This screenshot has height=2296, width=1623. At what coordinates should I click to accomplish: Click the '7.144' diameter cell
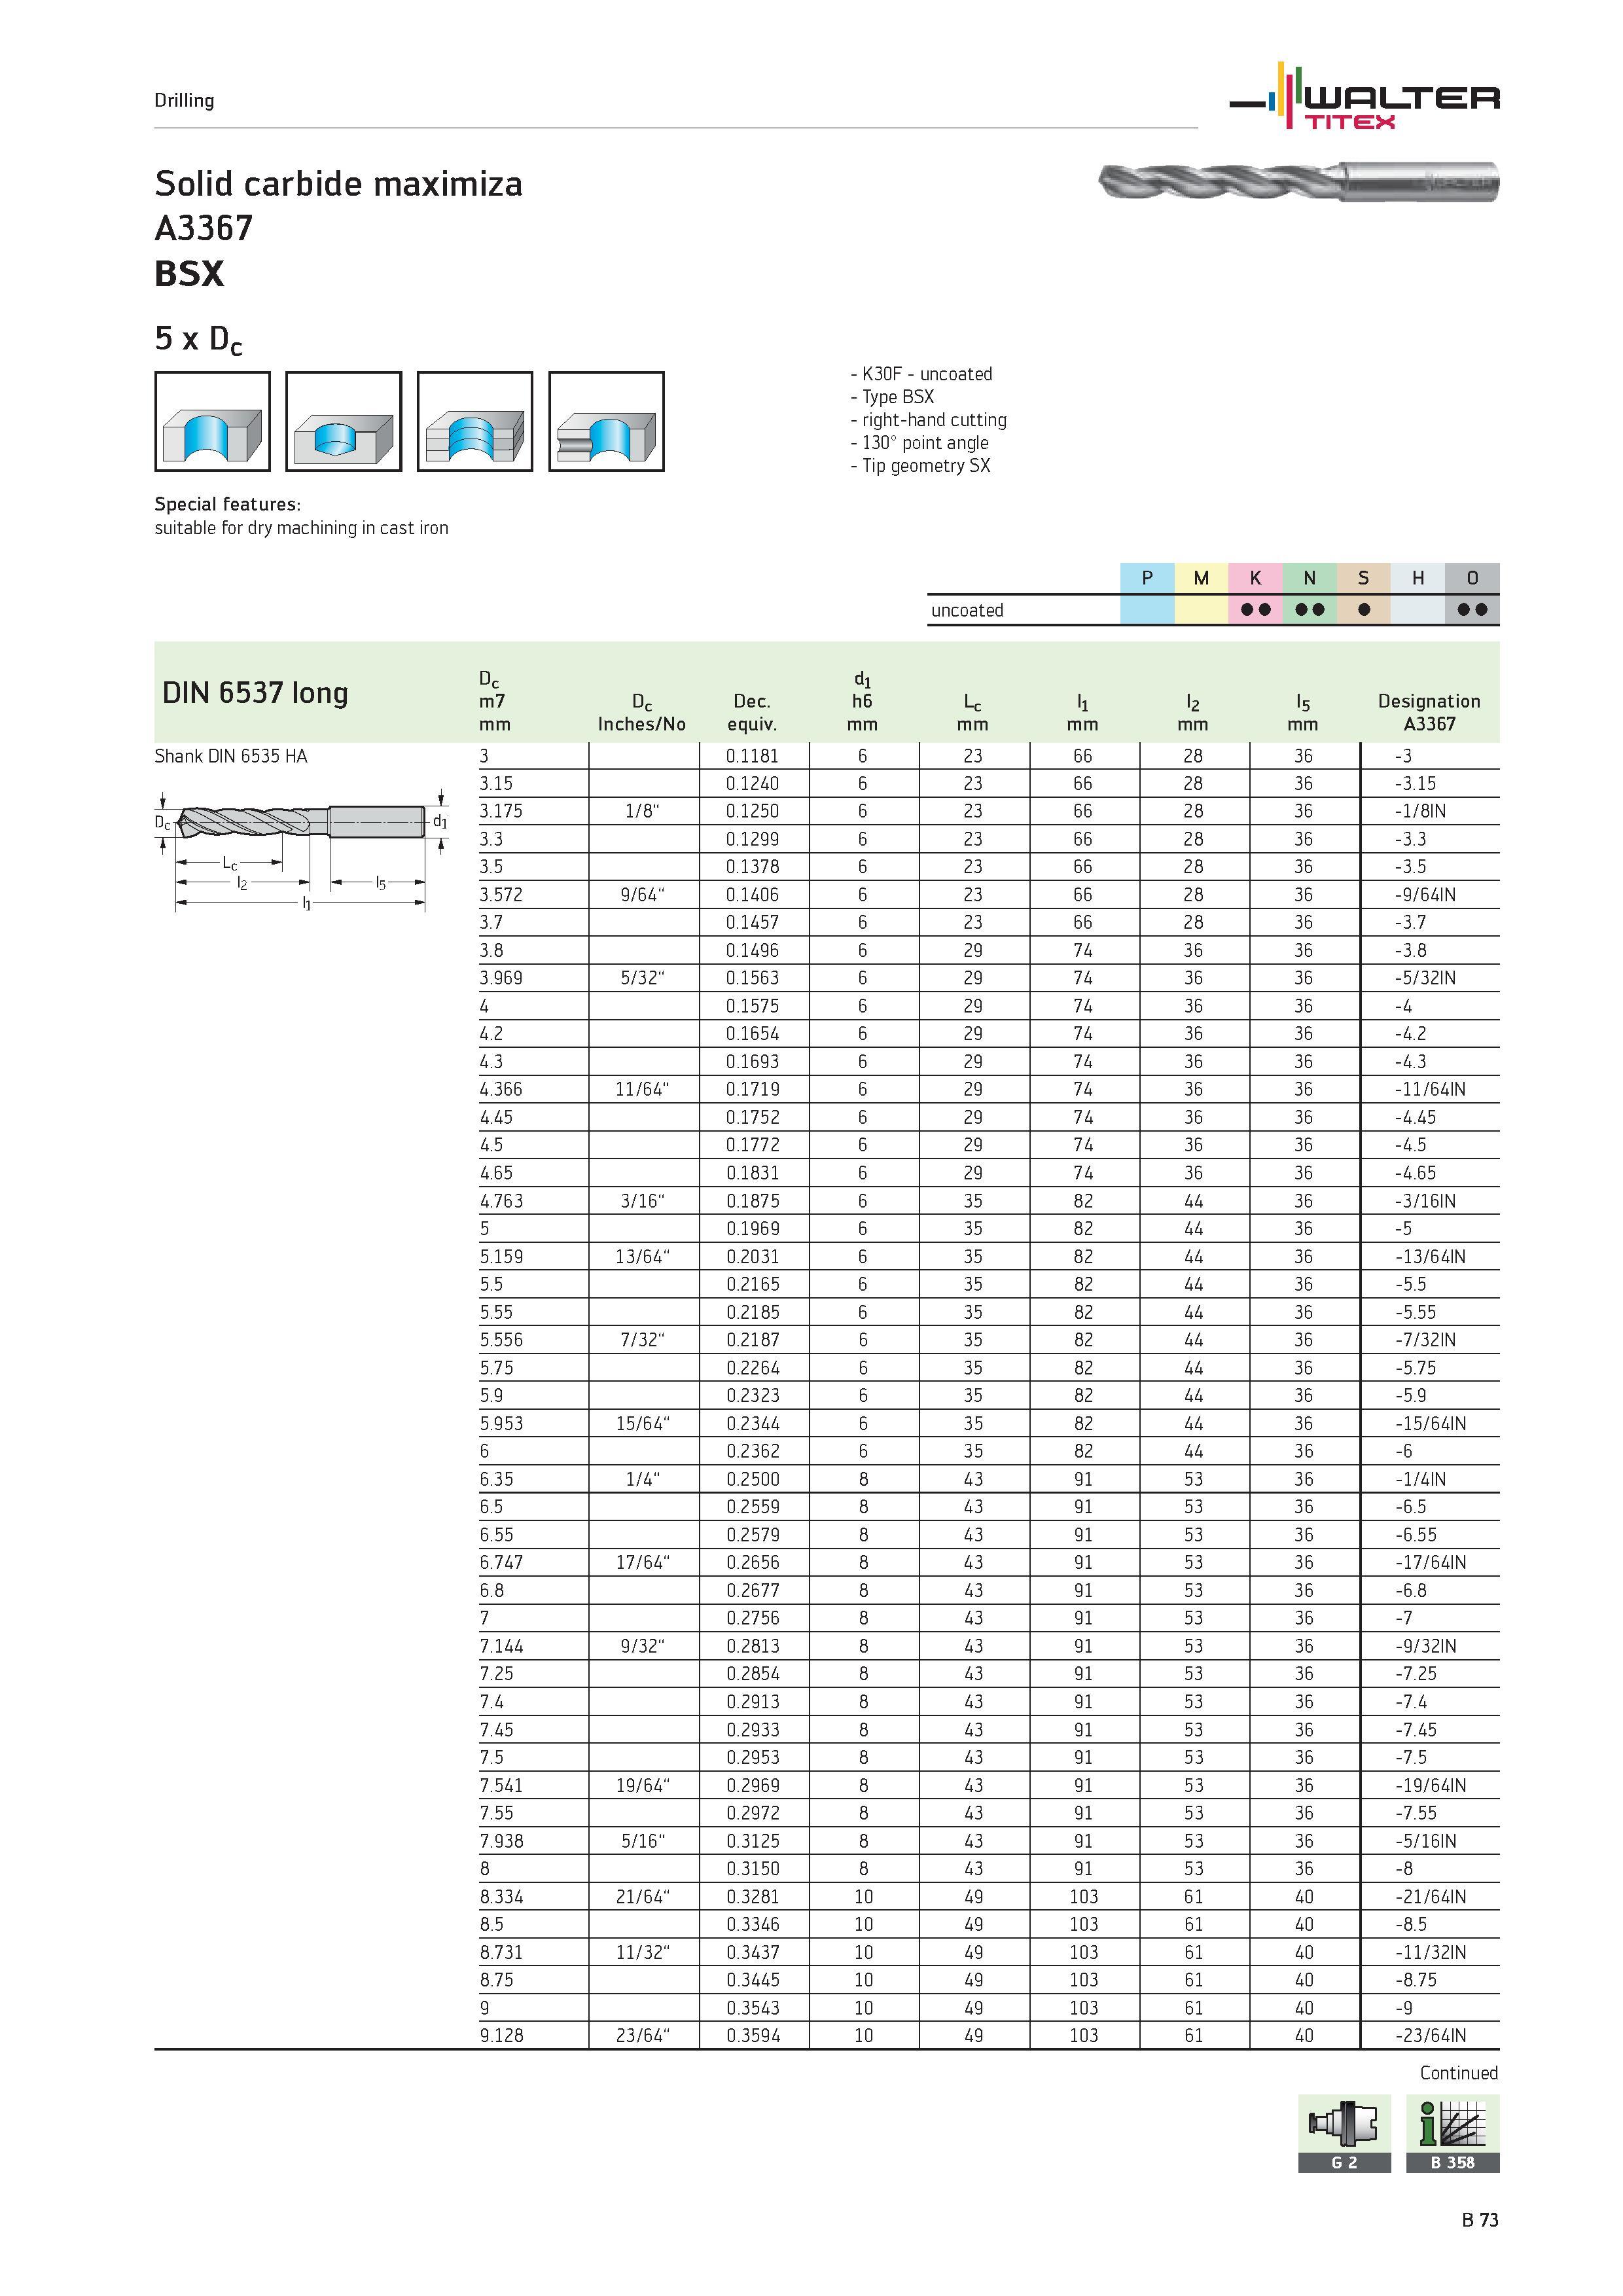pyautogui.click(x=501, y=1646)
